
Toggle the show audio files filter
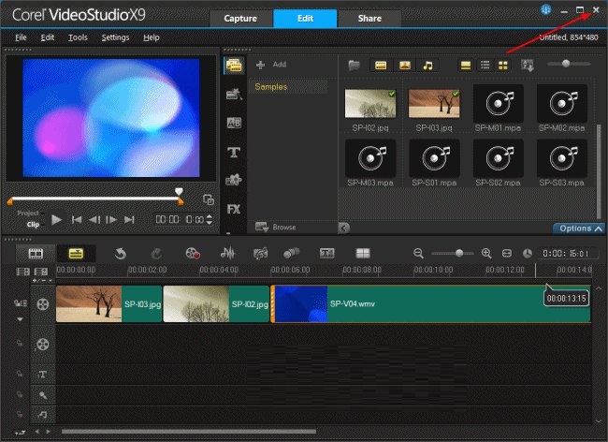pyautogui.click(x=427, y=66)
